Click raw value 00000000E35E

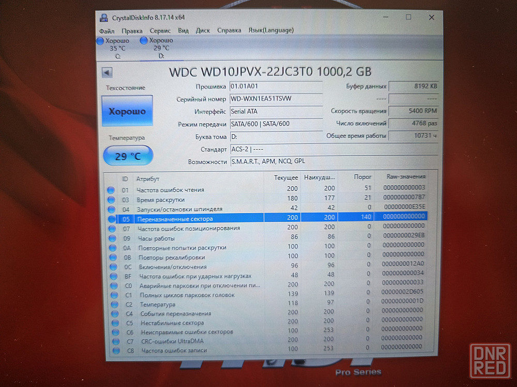tap(405, 207)
